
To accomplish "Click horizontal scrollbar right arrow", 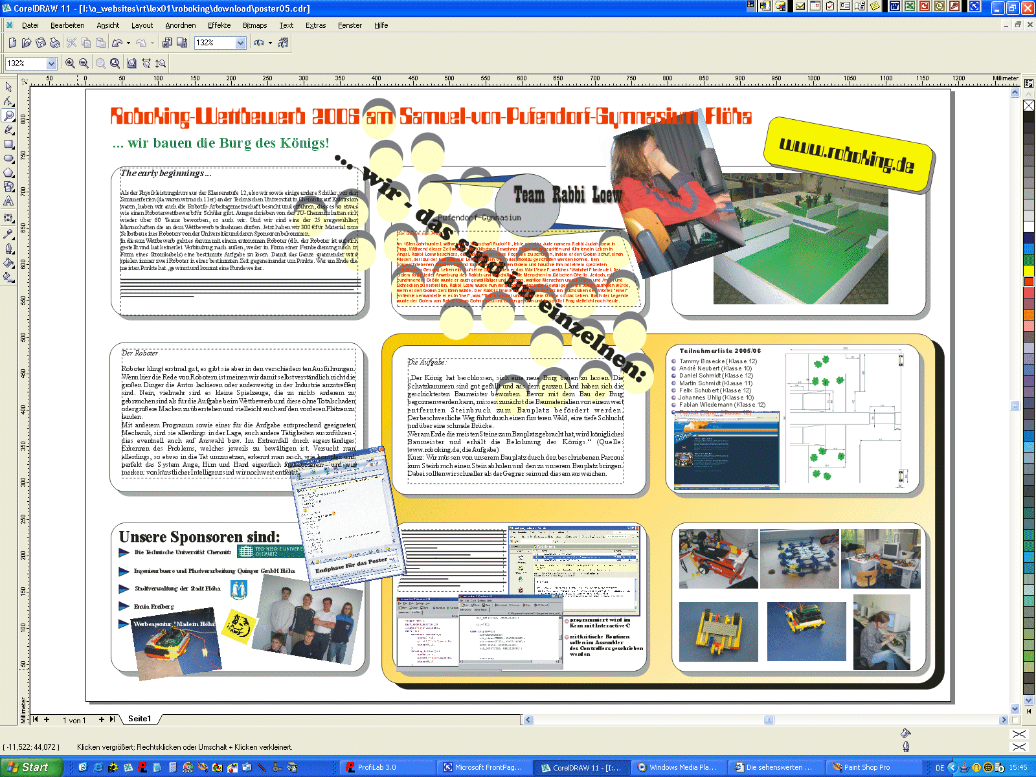I will [1004, 719].
